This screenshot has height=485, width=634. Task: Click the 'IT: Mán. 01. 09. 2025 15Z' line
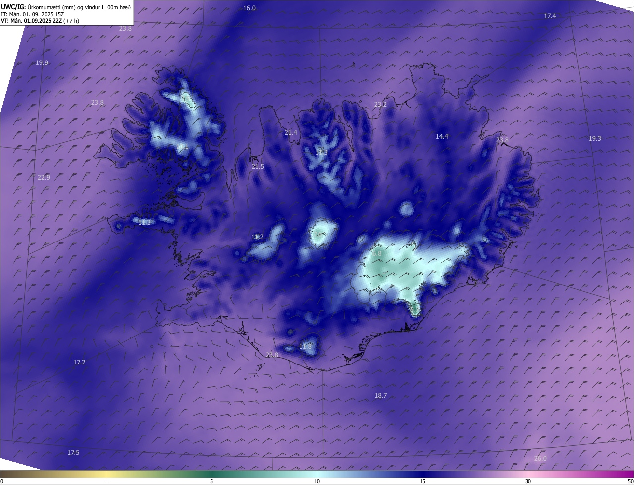click(33, 14)
